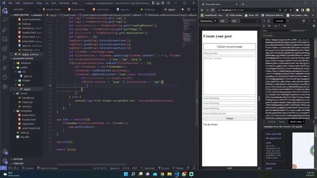This screenshot has width=317, height=178.
Task: Go back in the Chrome browser
Action: 202,10
